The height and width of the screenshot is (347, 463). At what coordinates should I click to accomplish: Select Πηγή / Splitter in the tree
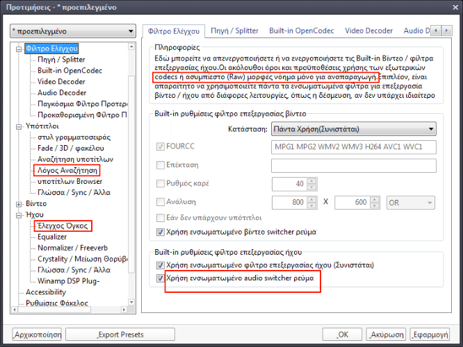click(61, 60)
